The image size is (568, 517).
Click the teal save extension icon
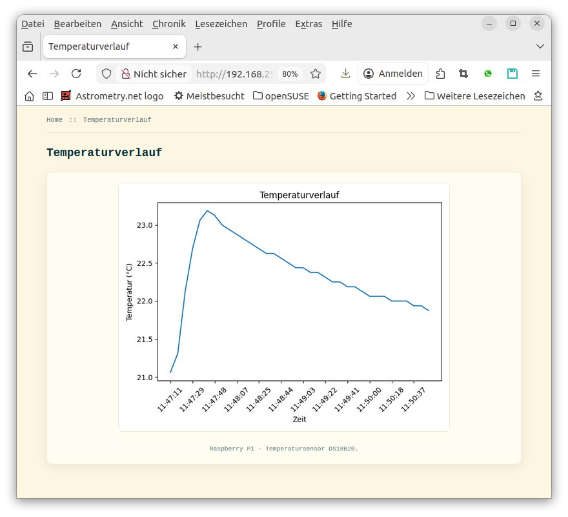[x=512, y=74]
